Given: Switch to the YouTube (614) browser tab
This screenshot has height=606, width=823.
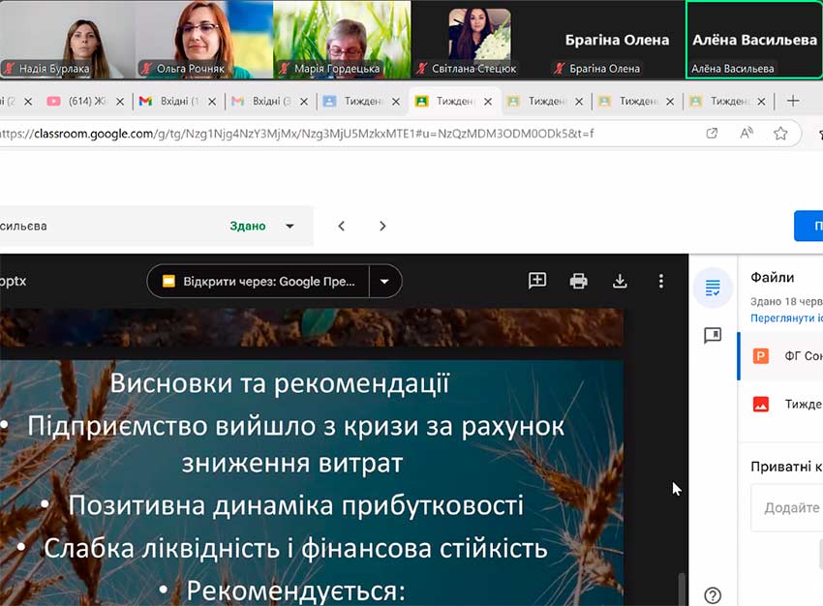Looking at the screenshot, I should pos(82,101).
